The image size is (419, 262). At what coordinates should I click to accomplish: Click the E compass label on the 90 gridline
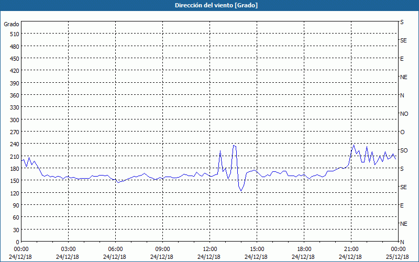[402, 205]
